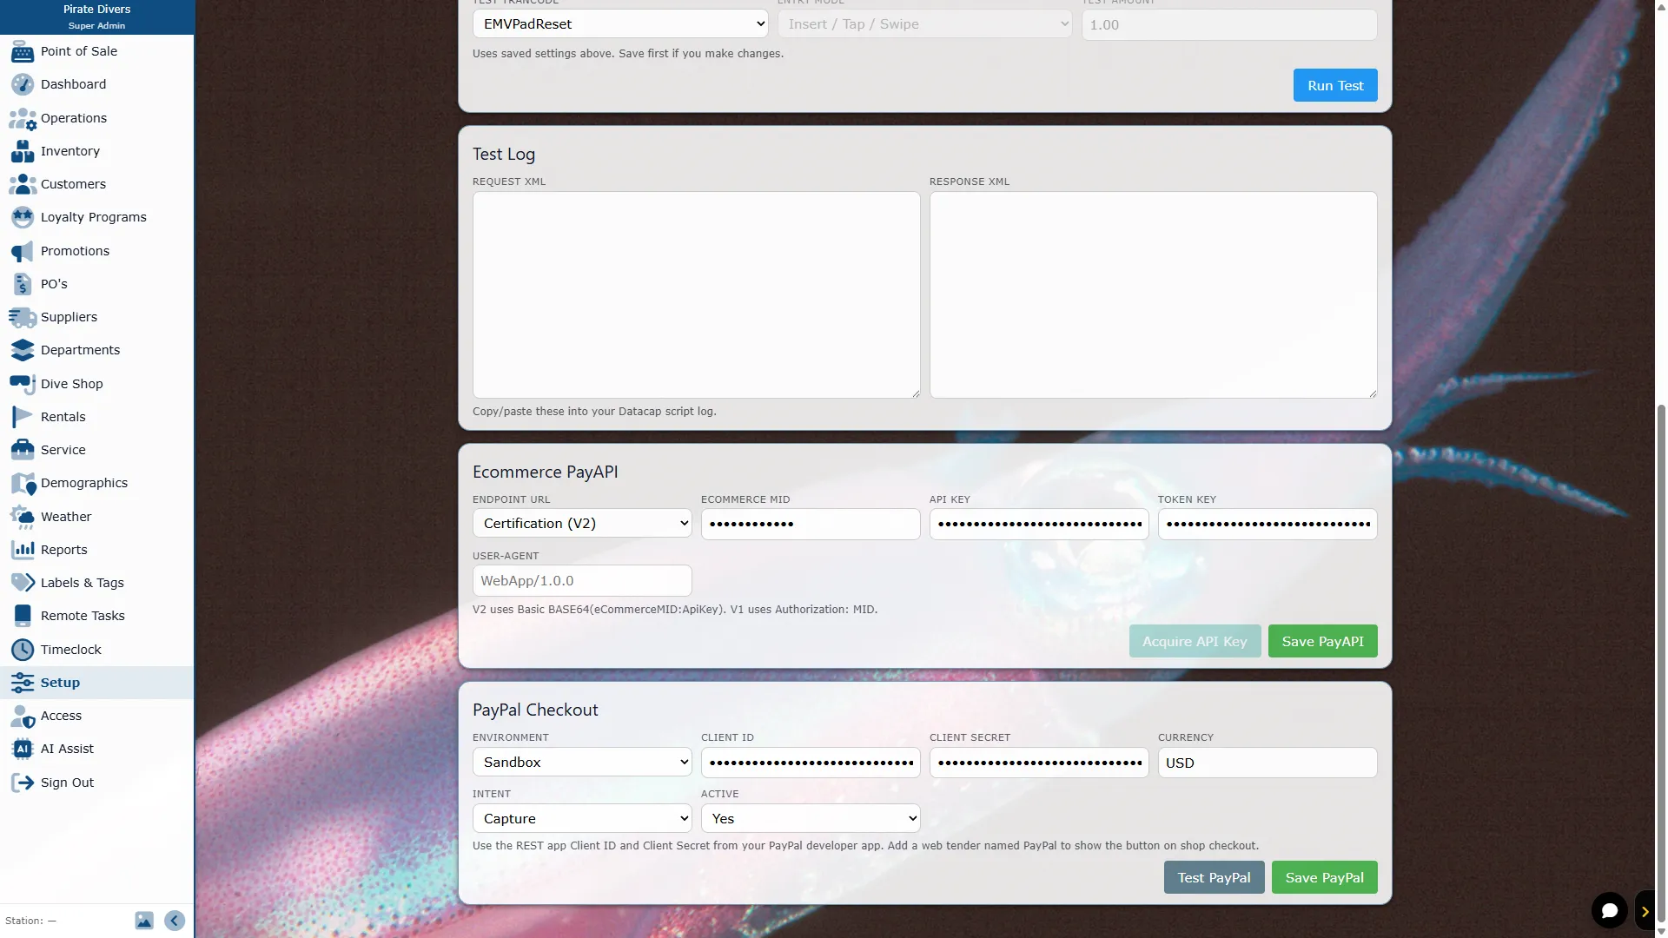Screen dimensions: 1668x938
Task: Click the Labels & Tags icon
Action: [23, 584]
